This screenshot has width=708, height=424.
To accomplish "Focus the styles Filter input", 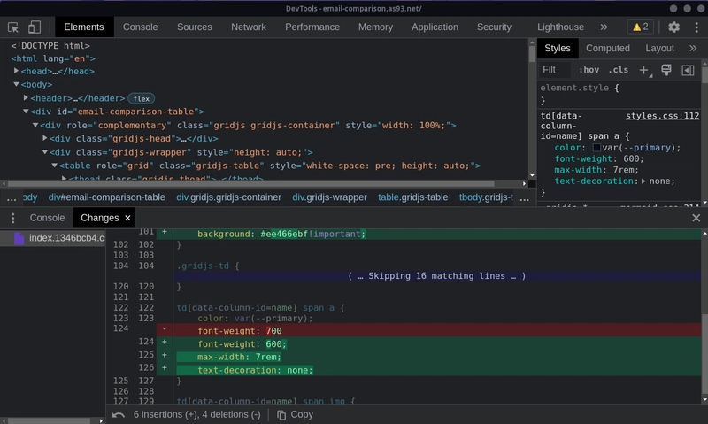I will tap(556, 70).
